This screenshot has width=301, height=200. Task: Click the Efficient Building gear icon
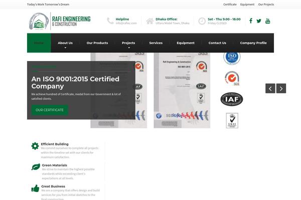coord(35,146)
